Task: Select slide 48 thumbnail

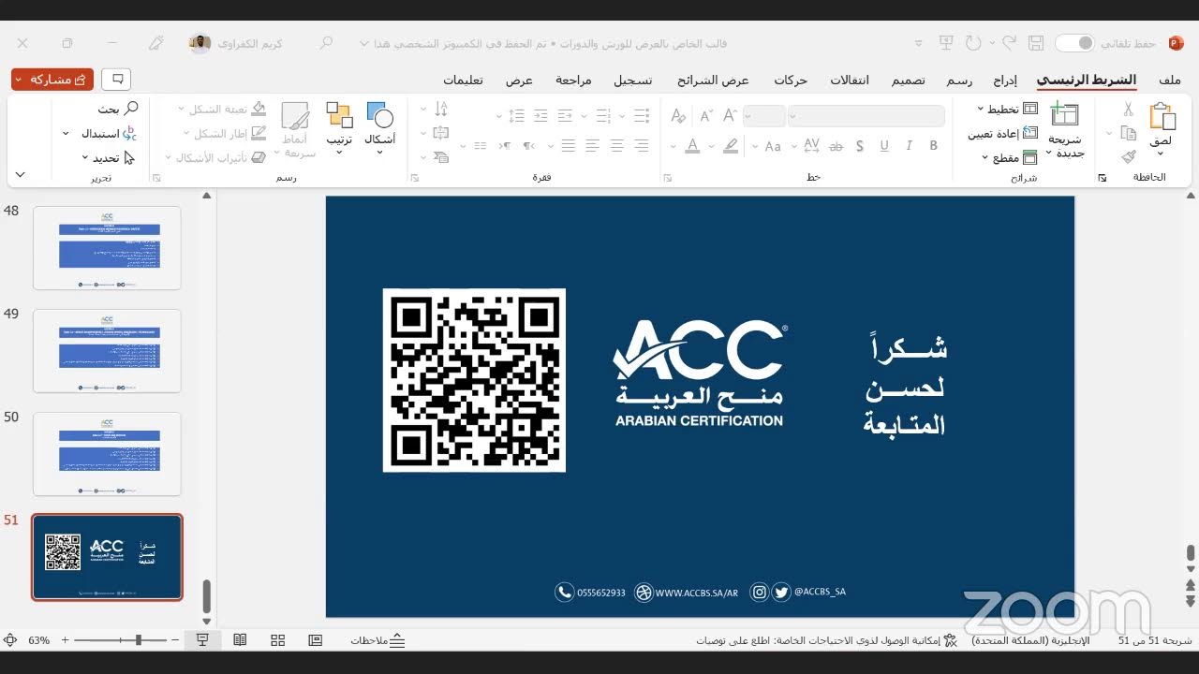Action: click(107, 248)
